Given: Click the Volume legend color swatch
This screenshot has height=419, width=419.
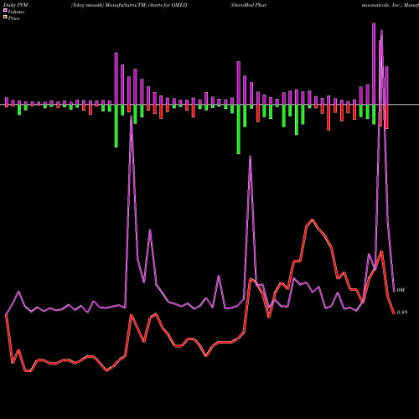Looking at the screenshot, I should click(x=5, y=10).
